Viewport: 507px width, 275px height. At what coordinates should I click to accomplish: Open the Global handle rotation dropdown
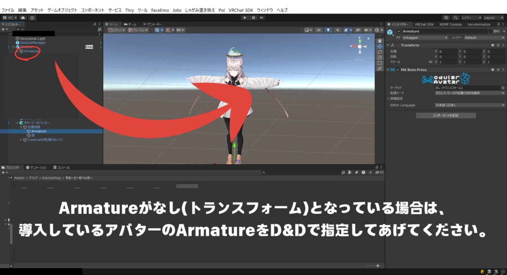point(138,30)
